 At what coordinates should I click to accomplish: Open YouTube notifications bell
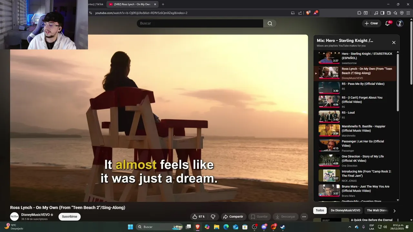coord(388,23)
